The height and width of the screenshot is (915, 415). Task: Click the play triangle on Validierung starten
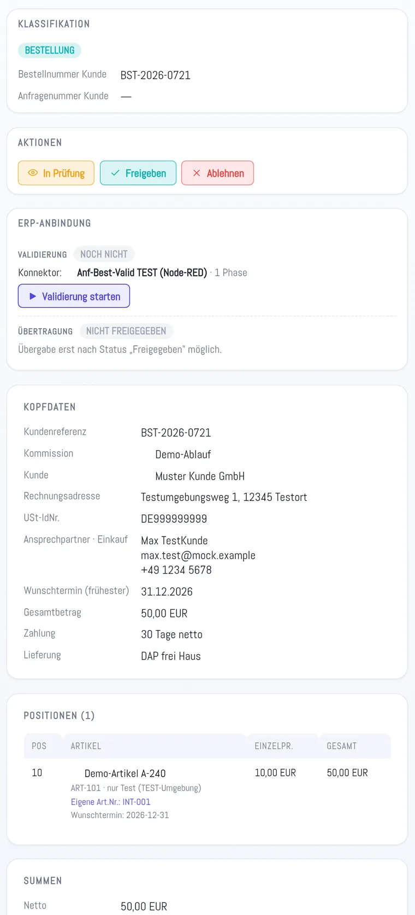[x=33, y=296]
